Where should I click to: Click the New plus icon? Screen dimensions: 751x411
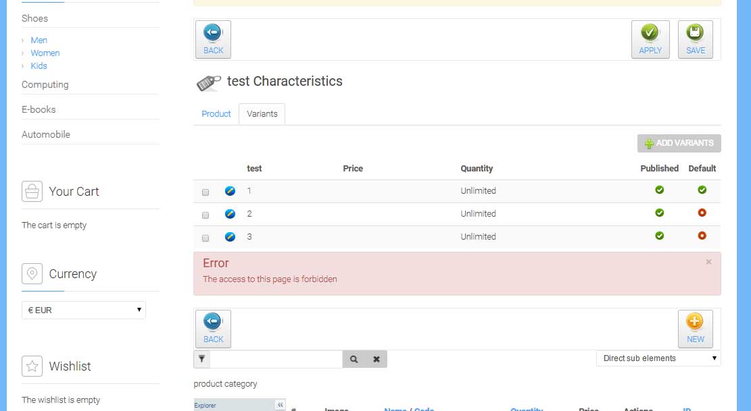[x=695, y=321]
